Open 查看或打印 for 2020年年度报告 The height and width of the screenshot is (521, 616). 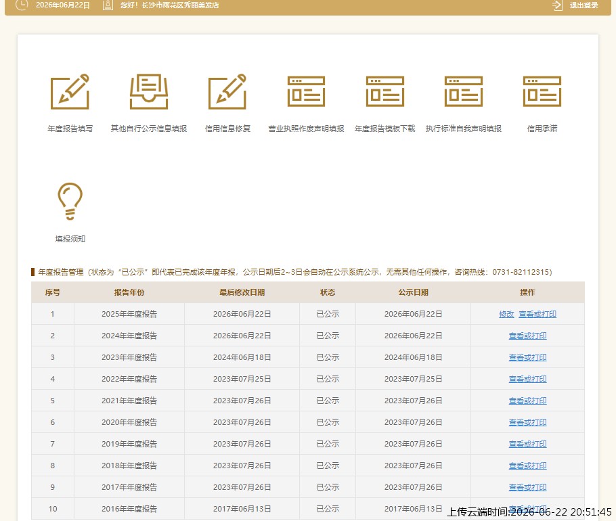527,422
